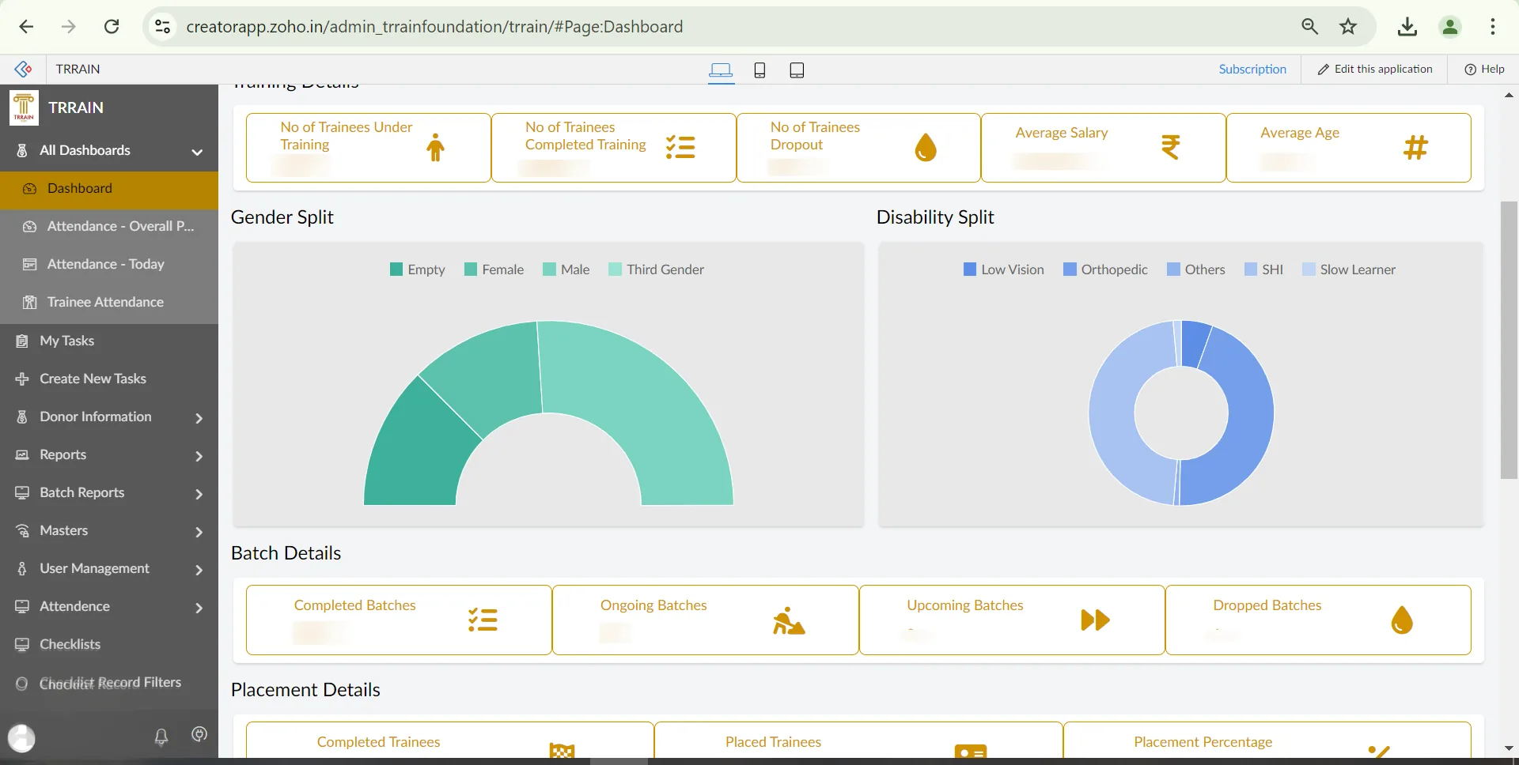The image size is (1519, 765).
Task: Open browser downloads icon
Action: (1407, 27)
